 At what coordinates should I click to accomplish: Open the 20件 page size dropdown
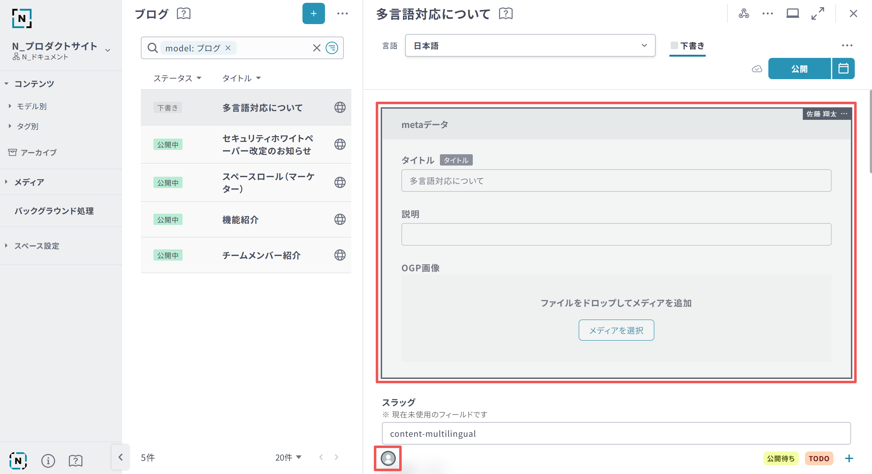click(x=288, y=457)
